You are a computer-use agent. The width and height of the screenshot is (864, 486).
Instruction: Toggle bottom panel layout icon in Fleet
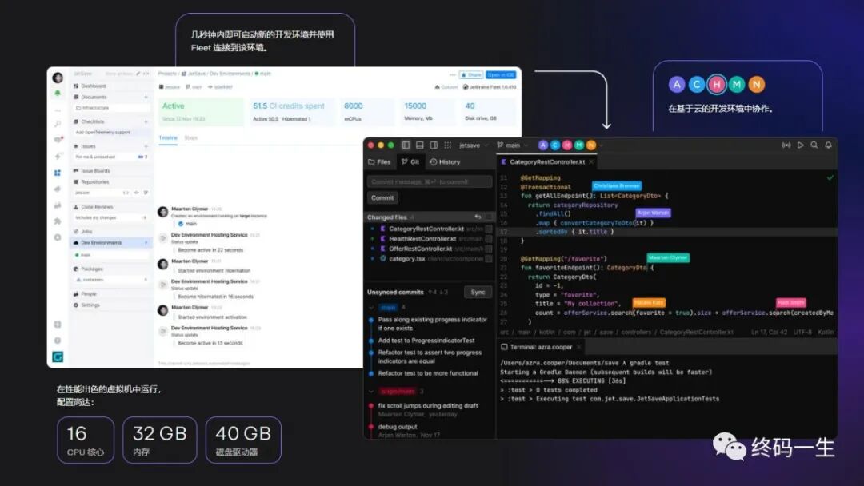(x=420, y=145)
